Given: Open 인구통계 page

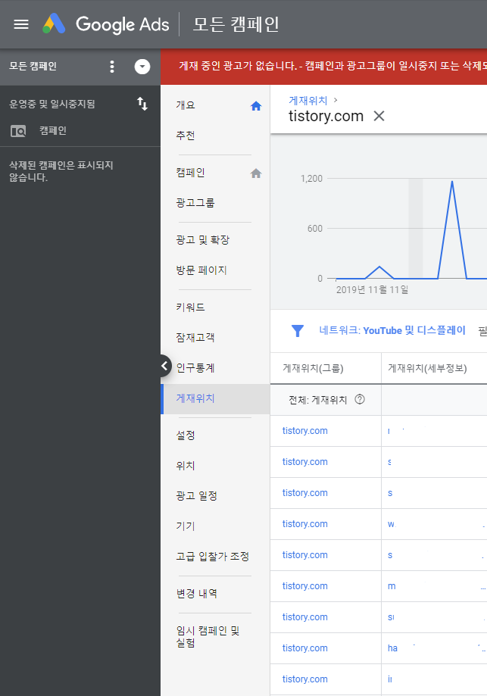Looking at the screenshot, I should (195, 368).
